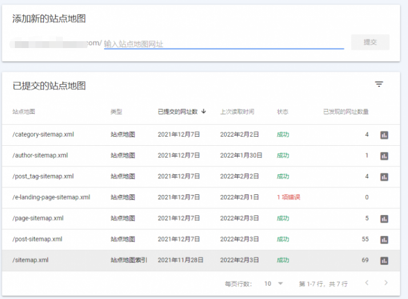Open chart icon for /page-sitemap.xml row
Viewport: 408px width, 299px height.
pyautogui.click(x=385, y=219)
